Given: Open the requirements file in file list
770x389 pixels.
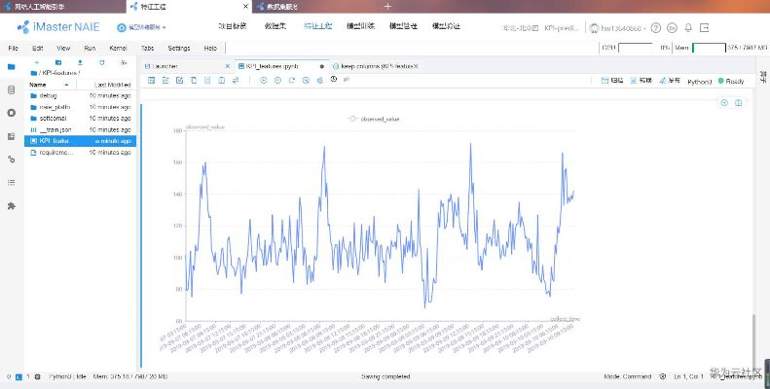Looking at the screenshot, I should point(56,152).
